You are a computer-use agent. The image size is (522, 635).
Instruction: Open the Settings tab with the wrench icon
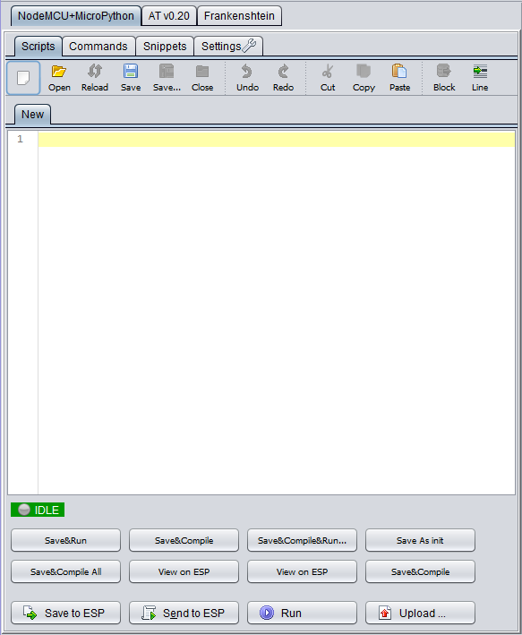229,47
